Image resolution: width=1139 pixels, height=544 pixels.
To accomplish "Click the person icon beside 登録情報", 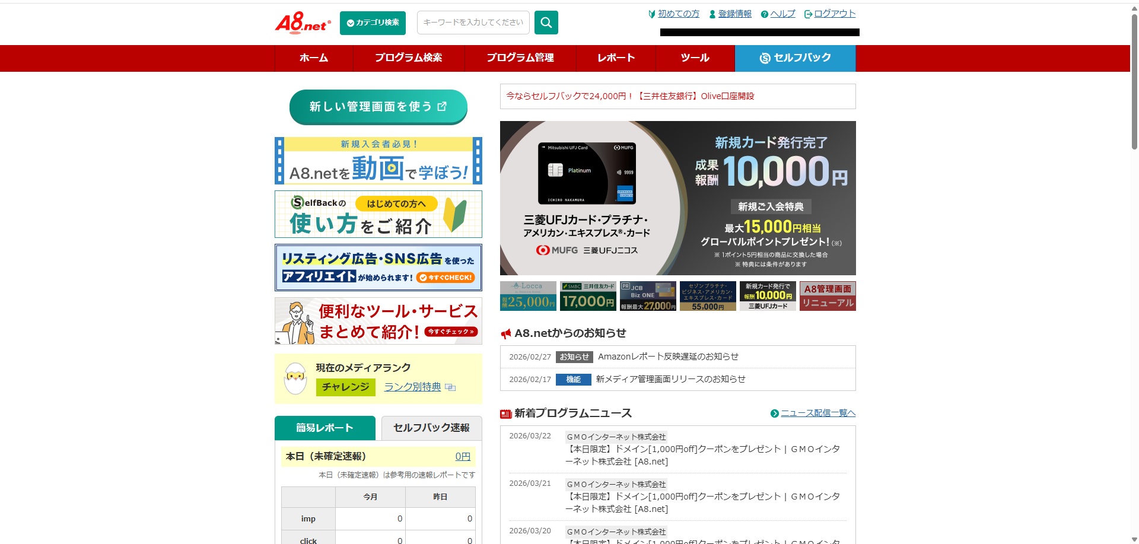I will click(712, 14).
